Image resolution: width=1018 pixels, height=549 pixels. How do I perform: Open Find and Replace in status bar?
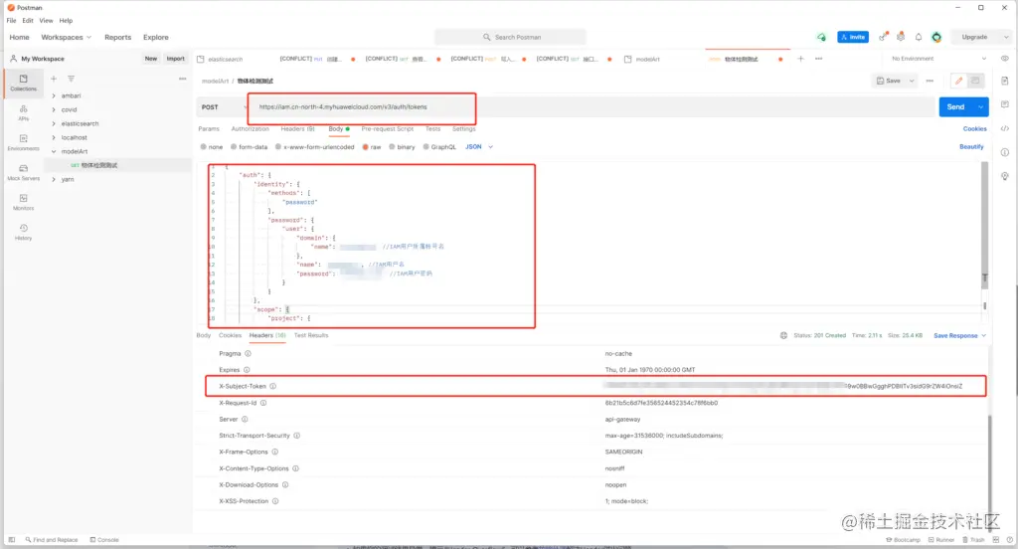[x=52, y=540]
